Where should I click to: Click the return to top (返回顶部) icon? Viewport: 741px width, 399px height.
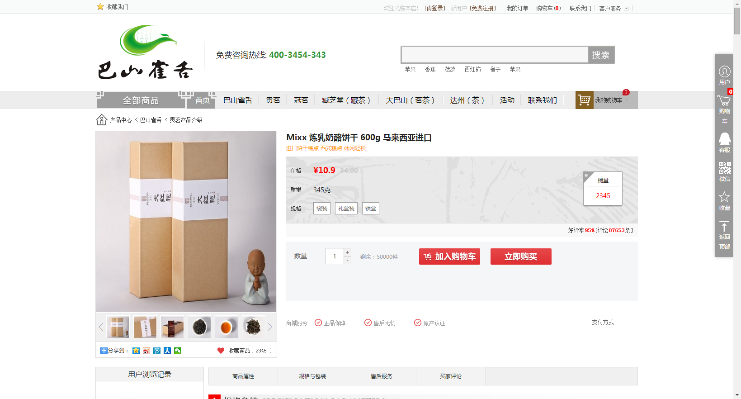(724, 226)
